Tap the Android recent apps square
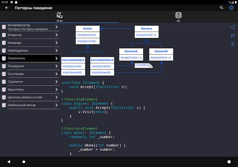Screen dimensions: 238x167 (229, 162)
